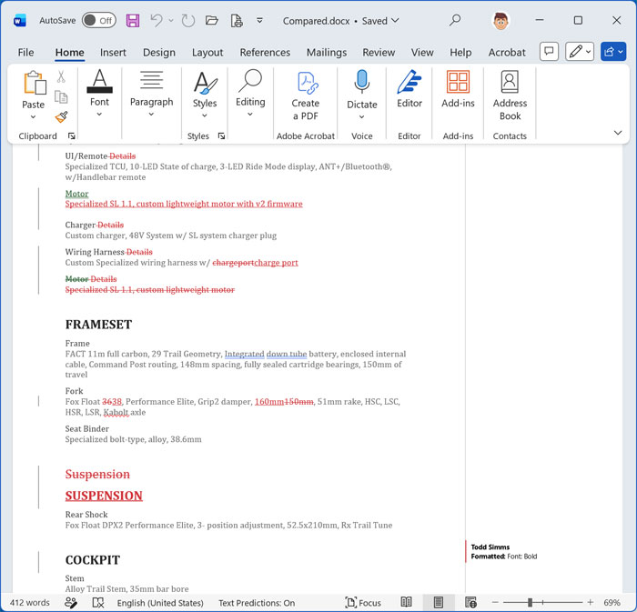This screenshot has width=637, height=612.
Task: Go to the Mailings tab
Action: tap(327, 53)
